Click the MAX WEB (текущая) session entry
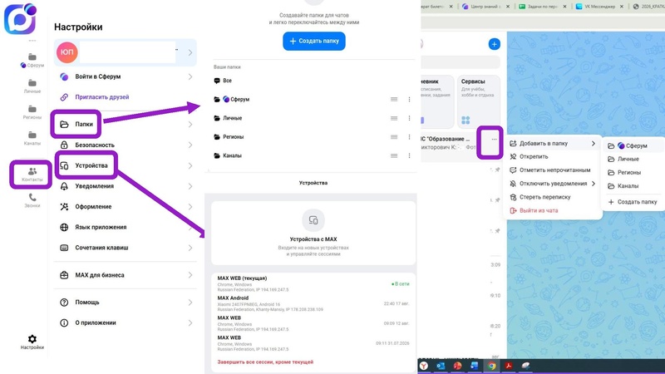The width and height of the screenshot is (665, 374). (x=313, y=284)
